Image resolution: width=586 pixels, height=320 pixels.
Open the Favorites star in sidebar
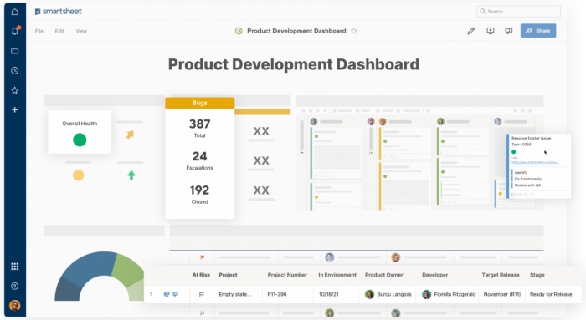(x=14, y=90)
